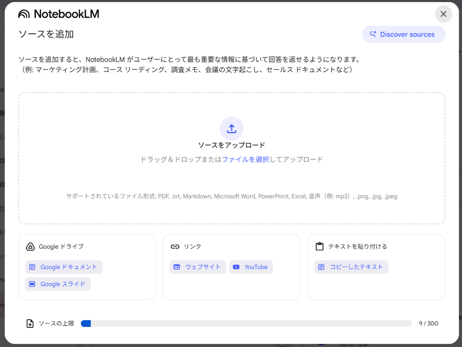This screenshot has width=462, height=347.
Task: Click the NotebookLM logo icon
Action: [x=24, y=14]
